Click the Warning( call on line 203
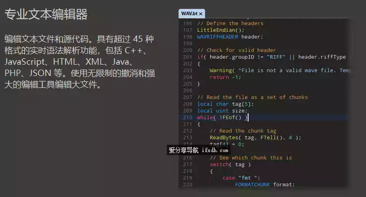 click(222, 71)
